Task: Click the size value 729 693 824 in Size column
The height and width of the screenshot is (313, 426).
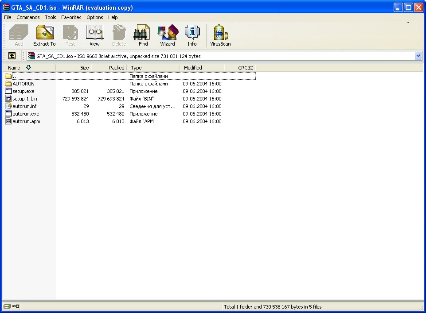Action: (x=75, y=99)
